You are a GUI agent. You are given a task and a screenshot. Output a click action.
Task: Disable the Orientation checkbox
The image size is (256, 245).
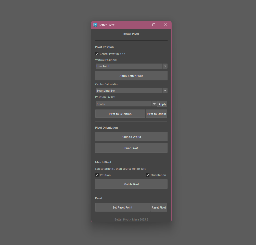click(148, 175)
